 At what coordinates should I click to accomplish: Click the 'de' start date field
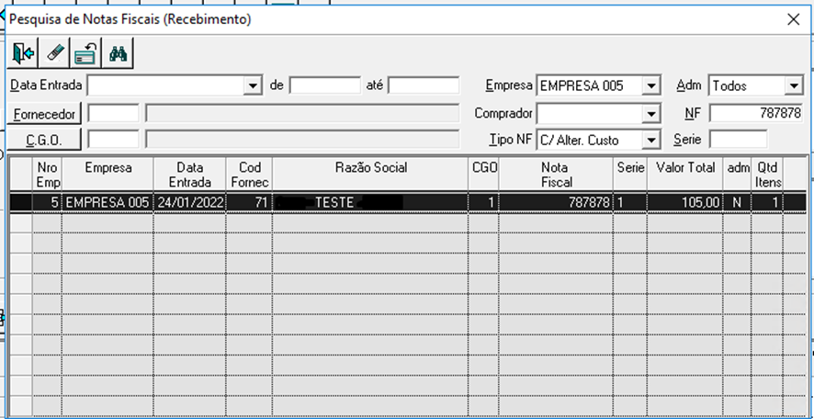click(325, 85)
